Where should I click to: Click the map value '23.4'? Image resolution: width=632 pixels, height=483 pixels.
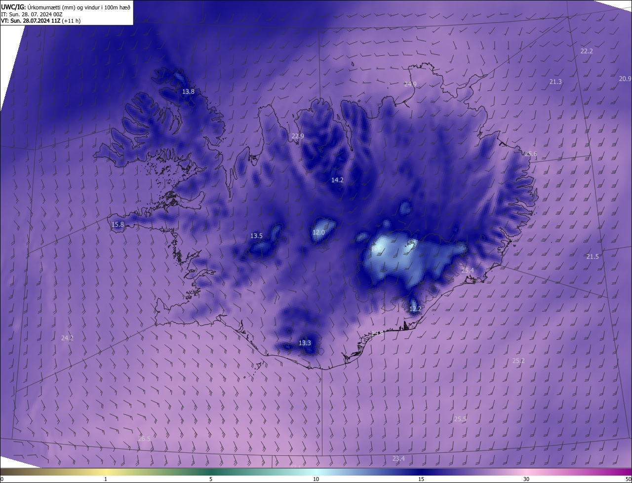click(x=398, y=458)
